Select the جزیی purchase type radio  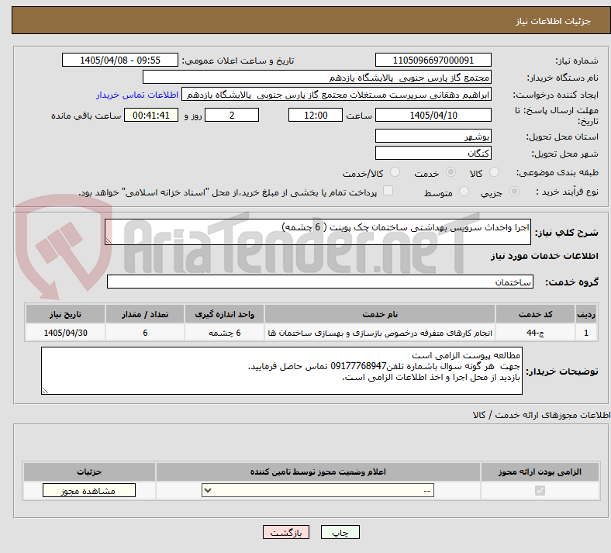click(x=514, y=192)
